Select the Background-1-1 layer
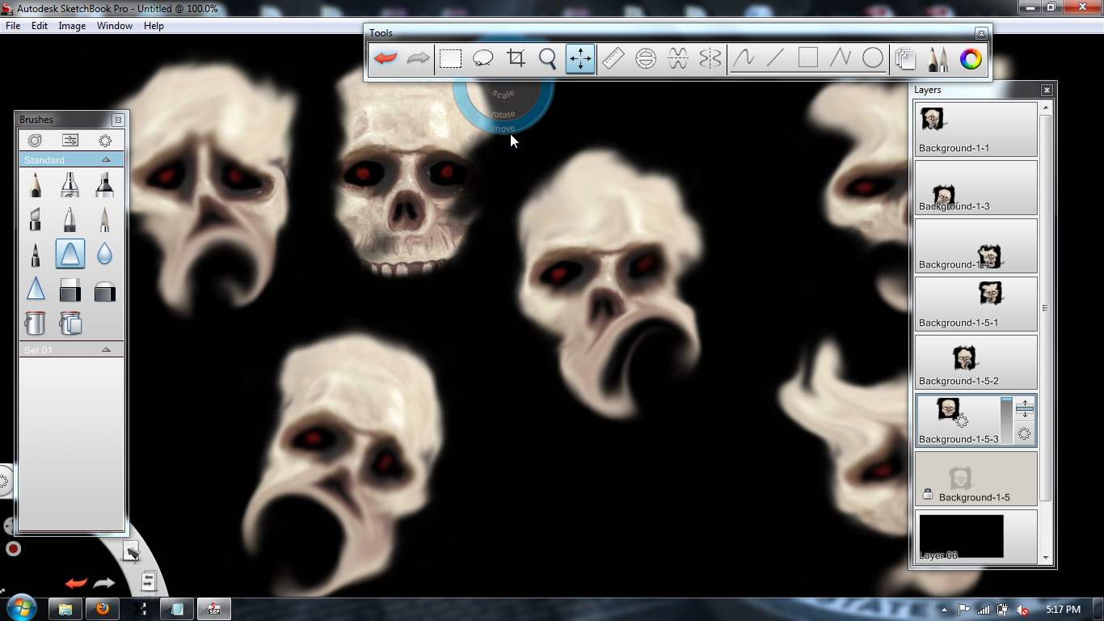The width and height of the screenshot is (1104, 621). (x=975, y=129)
